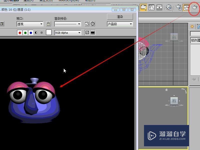Click the background color swatch in render window
Image resolution: width=200 pixels, height=150 pixels.
click(49, 32)
